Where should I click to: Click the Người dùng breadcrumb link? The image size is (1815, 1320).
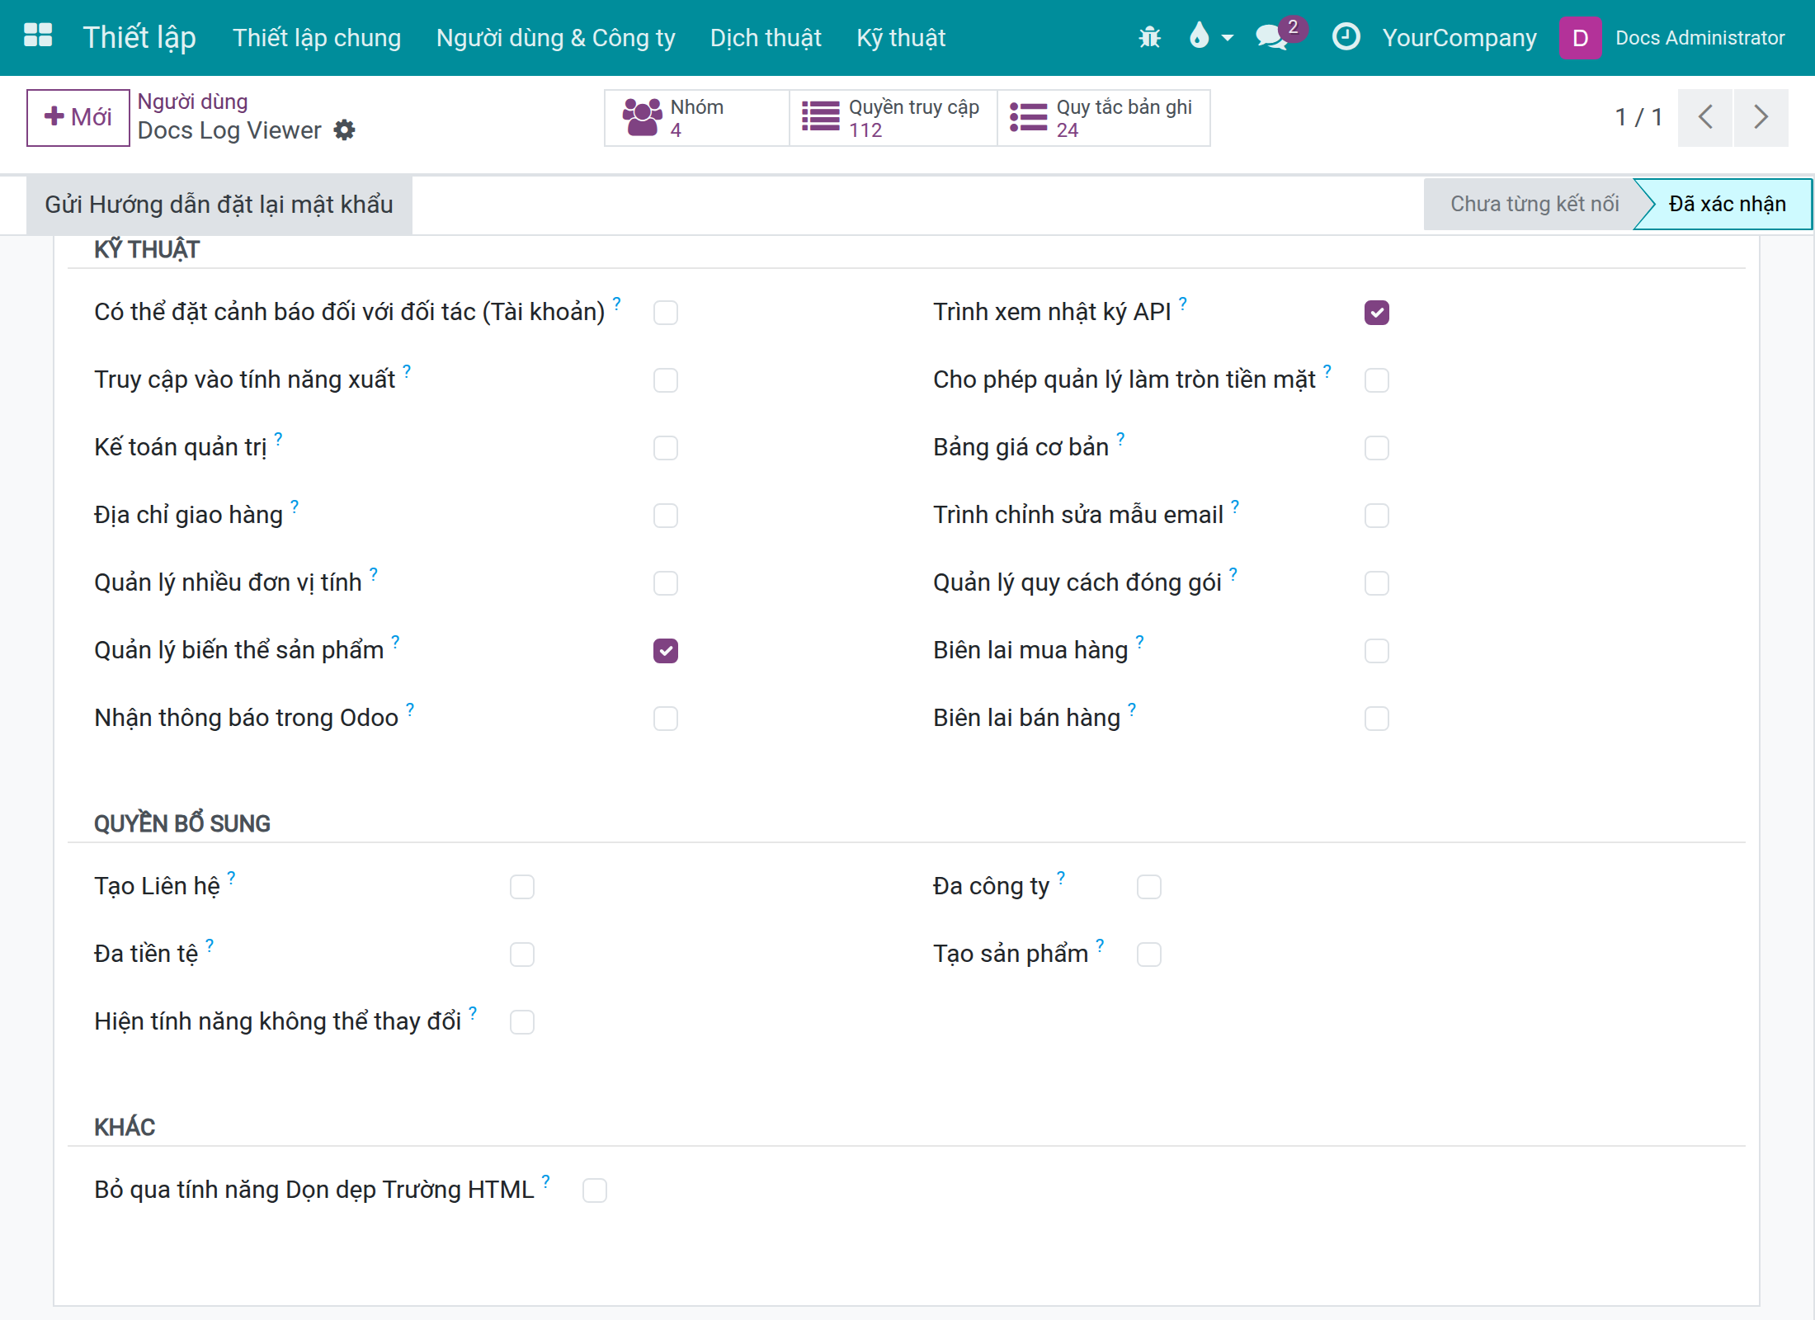coord(192,101)
